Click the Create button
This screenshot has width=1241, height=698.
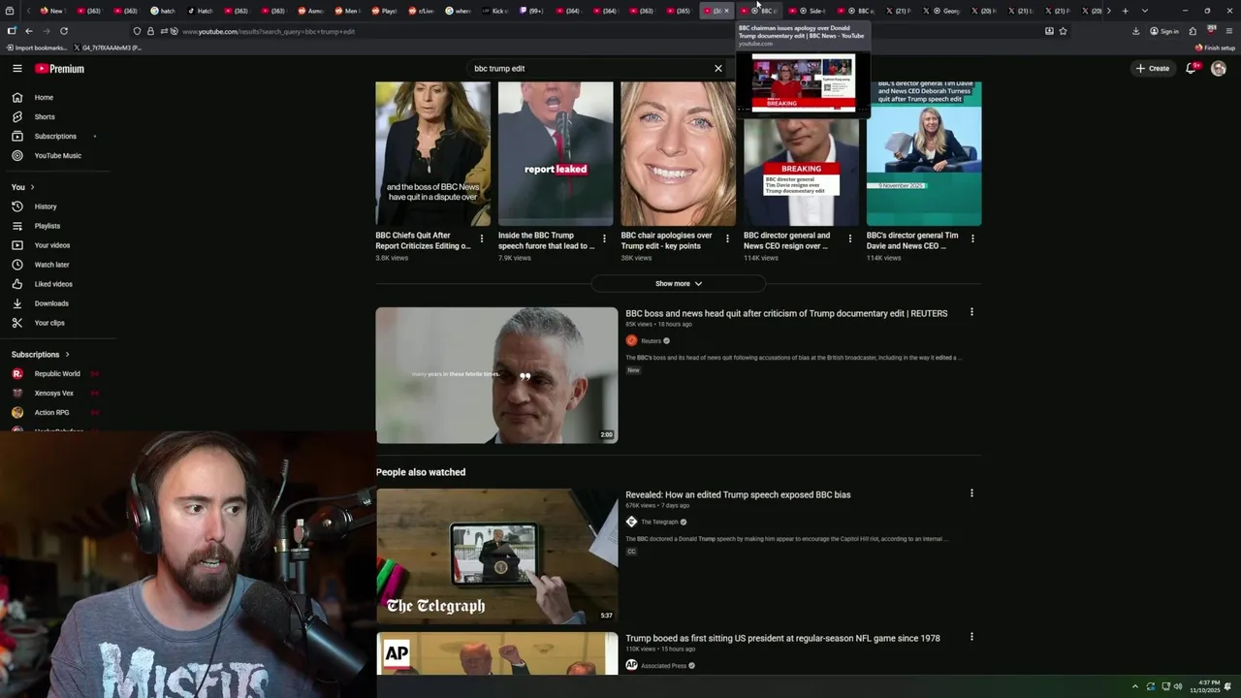point(1153,69)
